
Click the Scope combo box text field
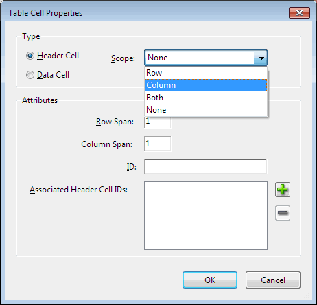[200, 58]
